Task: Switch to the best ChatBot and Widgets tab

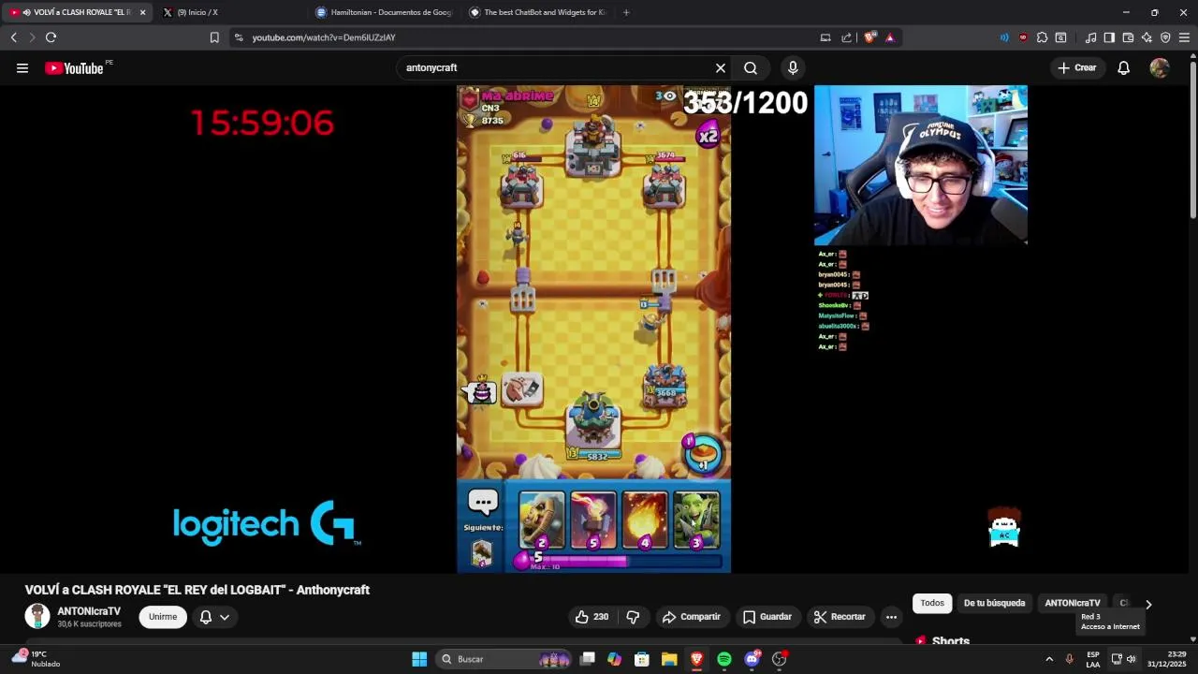Action: [539, 12]
